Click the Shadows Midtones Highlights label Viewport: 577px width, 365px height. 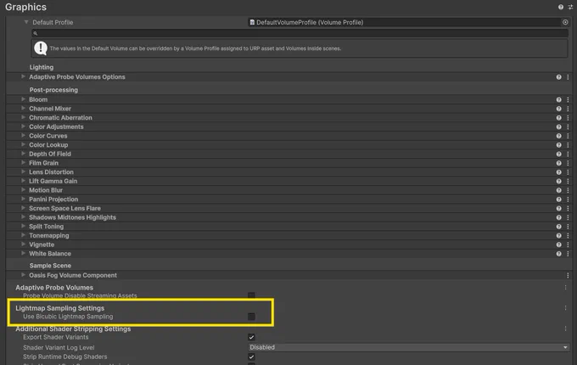coord(72,217)
